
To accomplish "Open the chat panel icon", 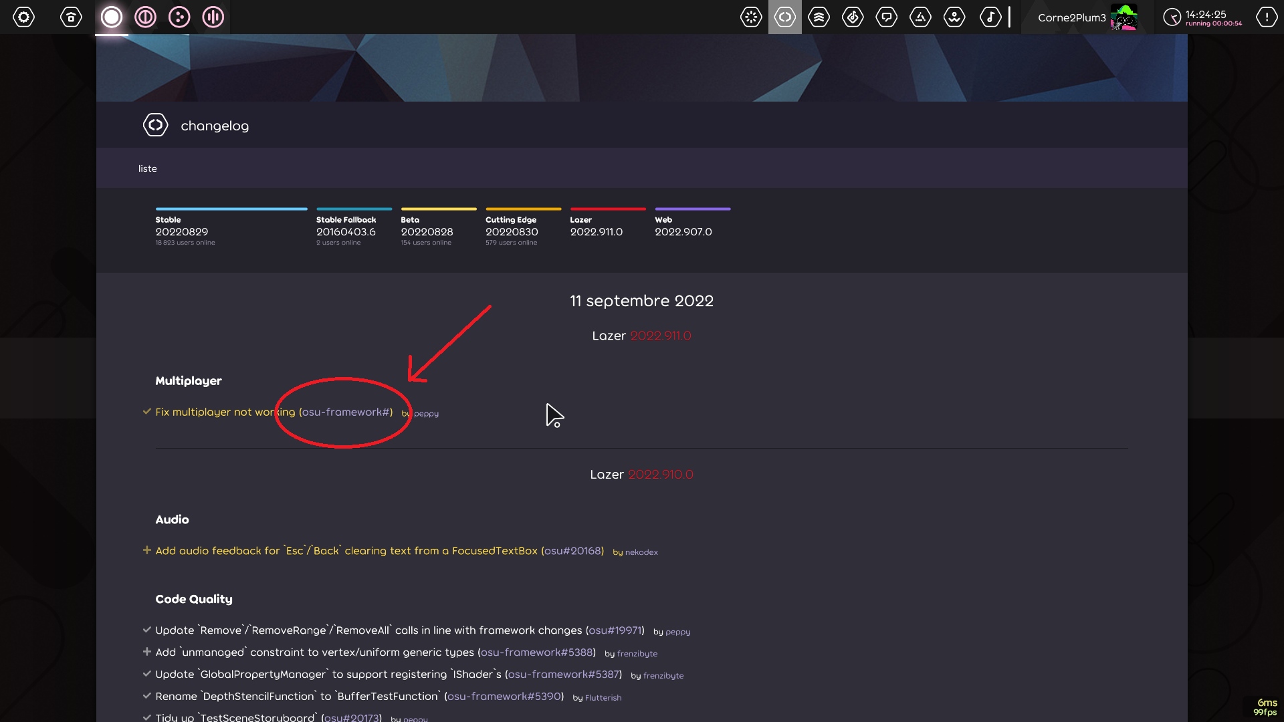I will tap(887, 17).
